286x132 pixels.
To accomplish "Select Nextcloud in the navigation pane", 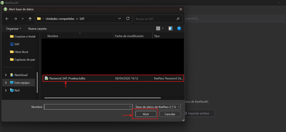I will 19,75.
